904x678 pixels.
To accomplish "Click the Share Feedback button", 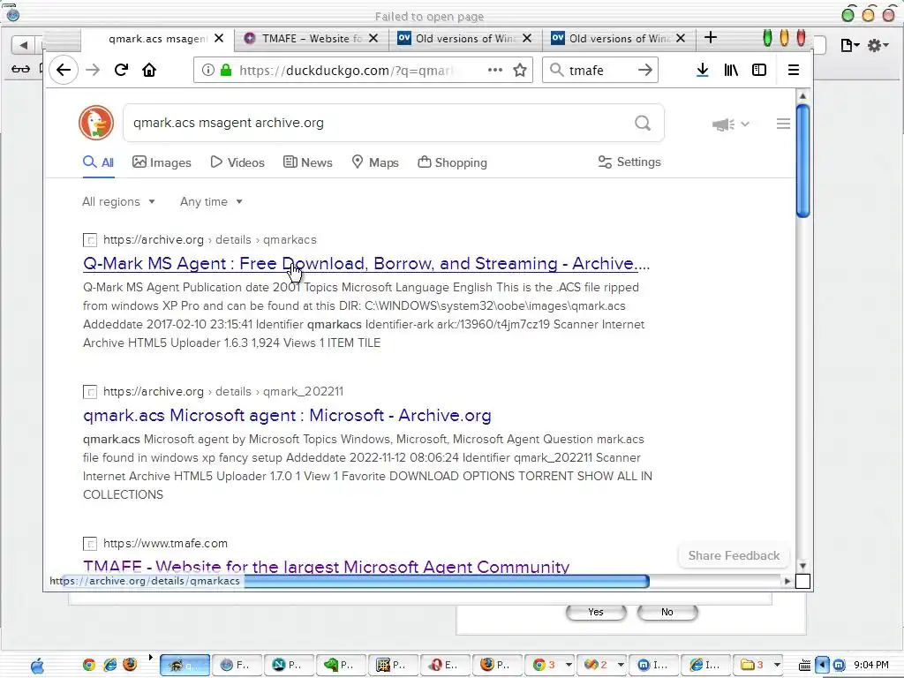I will 734,556.
